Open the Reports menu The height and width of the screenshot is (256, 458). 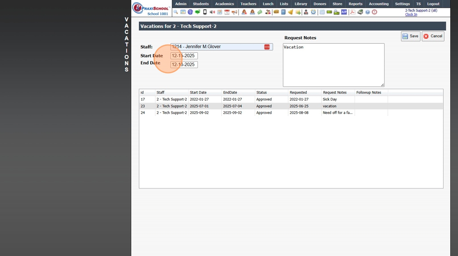[x=355, y=4]
